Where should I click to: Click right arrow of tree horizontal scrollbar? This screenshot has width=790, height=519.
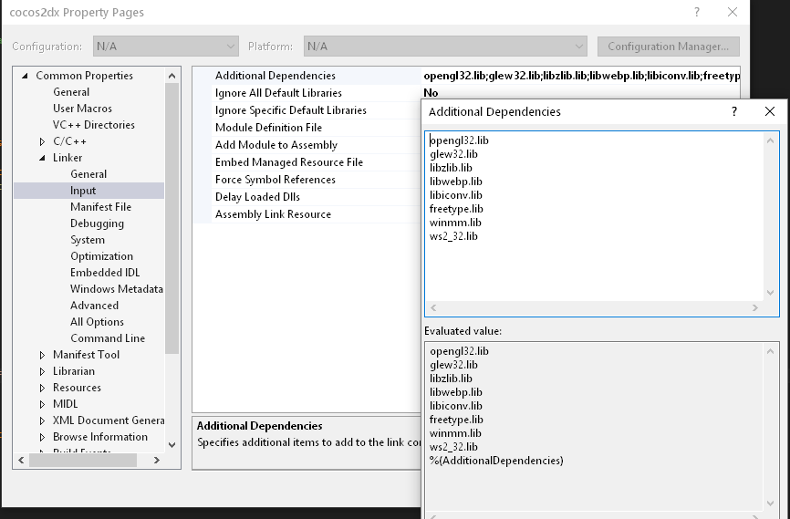point(157,460)
